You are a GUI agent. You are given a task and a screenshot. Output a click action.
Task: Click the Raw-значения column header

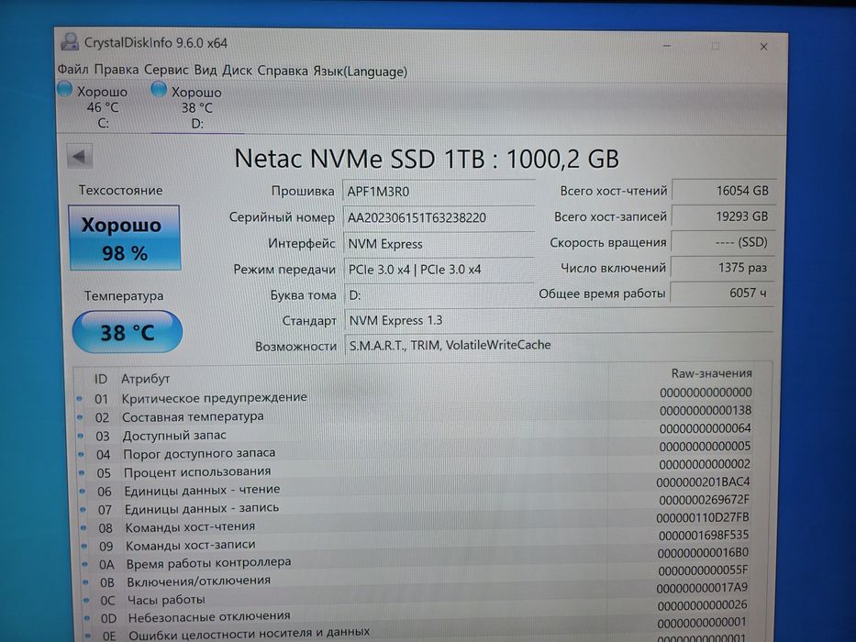(x=711, y=373)
